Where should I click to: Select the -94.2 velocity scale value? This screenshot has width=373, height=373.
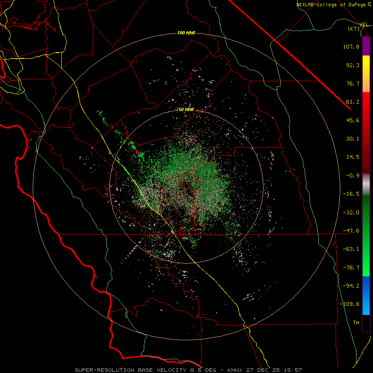[x=351, y=286]
